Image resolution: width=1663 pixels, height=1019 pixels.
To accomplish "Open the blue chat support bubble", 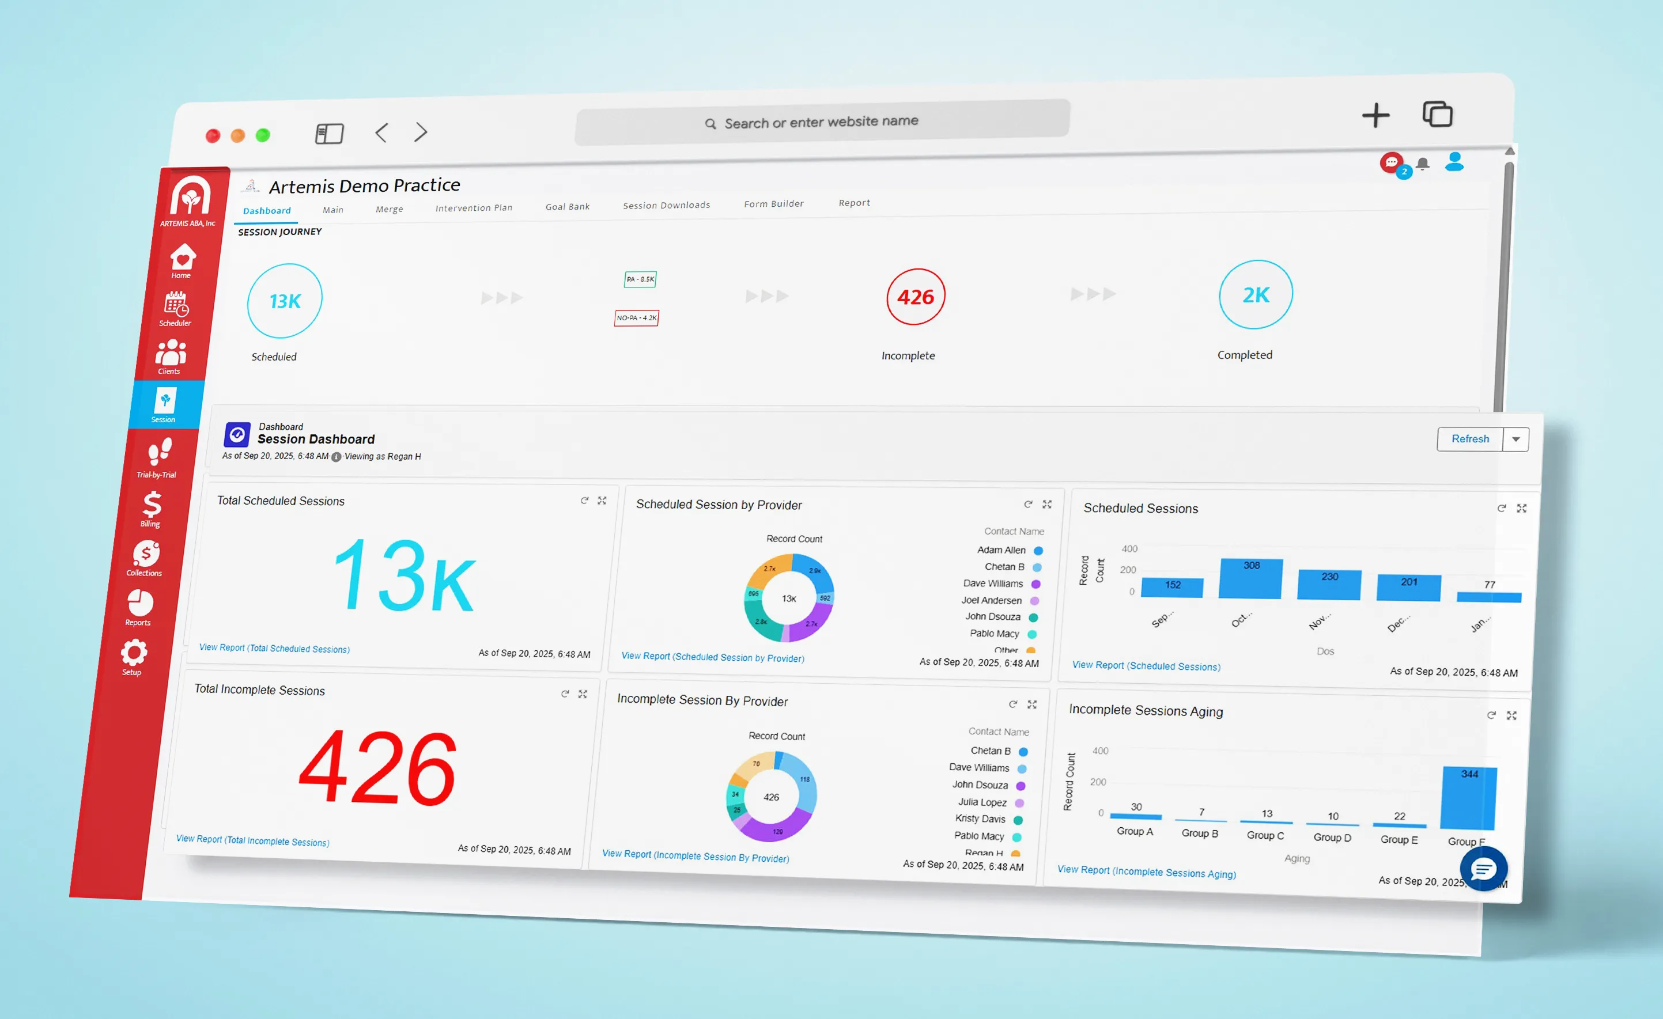I will pos(1483,869).
